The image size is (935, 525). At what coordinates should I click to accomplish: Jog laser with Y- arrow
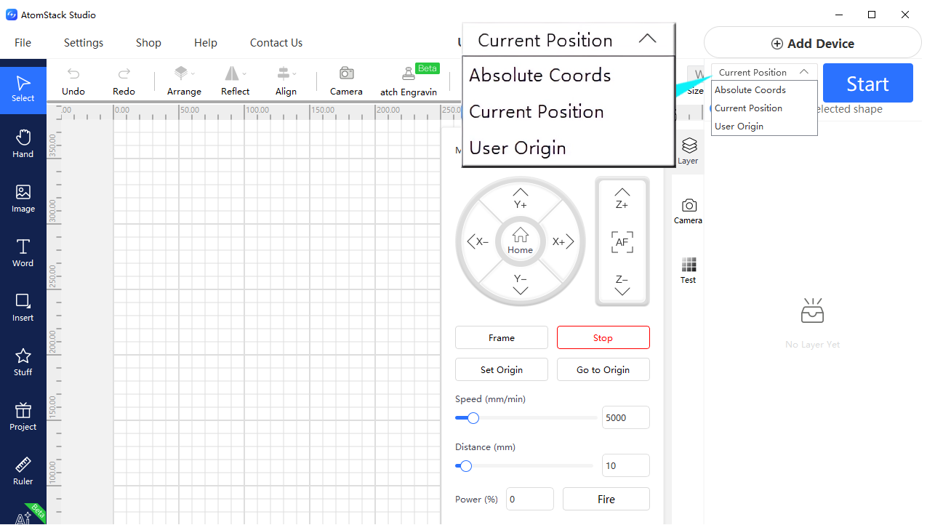tap(521, 284)
